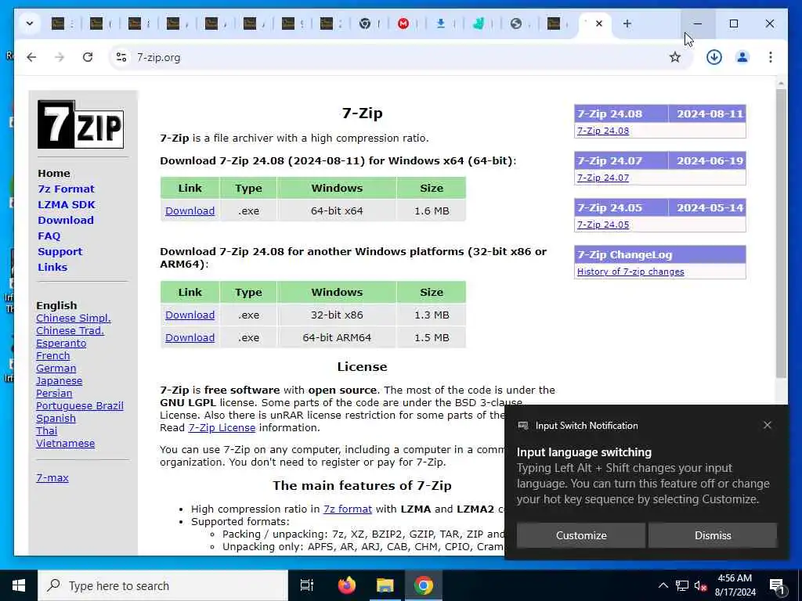This screenshot has width=802, height=601.
Task: Open the sidebar Download page link
Action: [x=66, y=220]
